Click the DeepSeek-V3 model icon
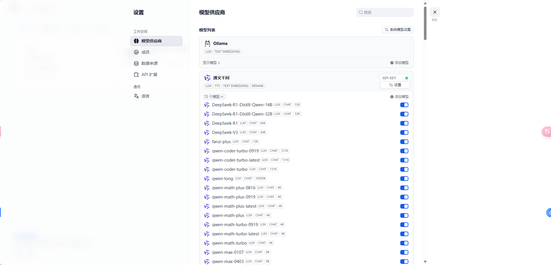Viewport: 551px width, 265px height. (207, 132)
